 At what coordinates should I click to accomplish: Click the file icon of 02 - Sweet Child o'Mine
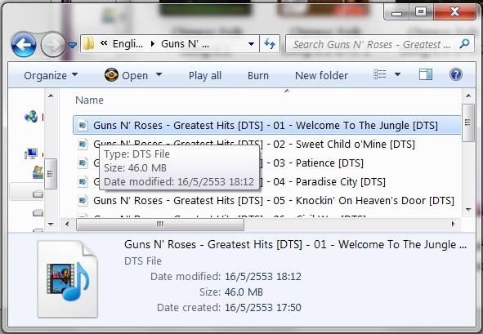(83, 144)
